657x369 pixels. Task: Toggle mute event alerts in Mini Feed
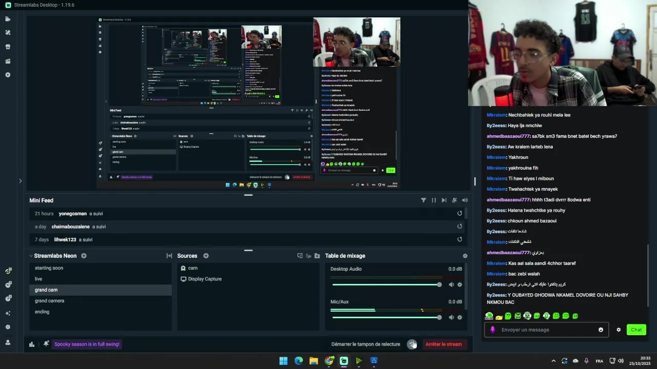click(x=454, y=200)
